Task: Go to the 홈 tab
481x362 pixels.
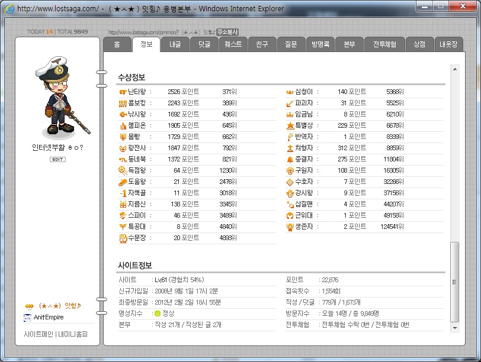Action: pyautogui.click(x=117, y=44)
